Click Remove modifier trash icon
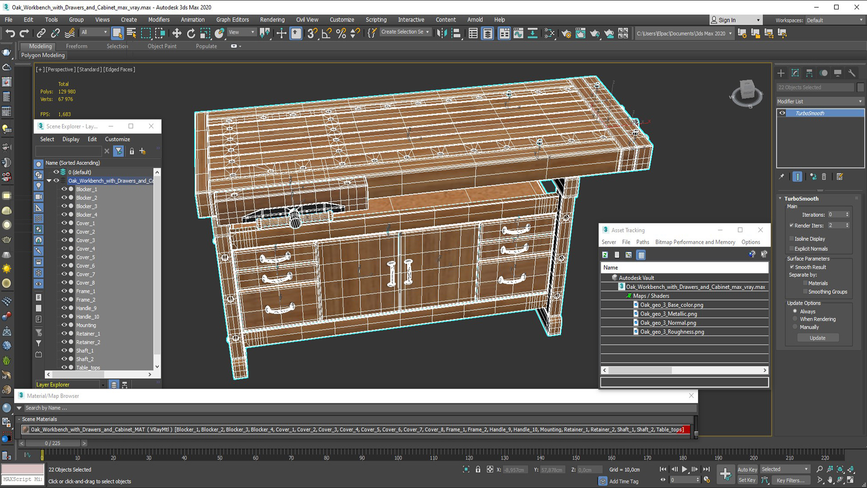Viewport: 867px width, 488px height. click(824, 177)
